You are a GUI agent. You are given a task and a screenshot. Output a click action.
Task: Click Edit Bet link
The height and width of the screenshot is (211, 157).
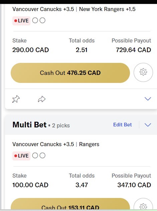click(x=123, y=125)
